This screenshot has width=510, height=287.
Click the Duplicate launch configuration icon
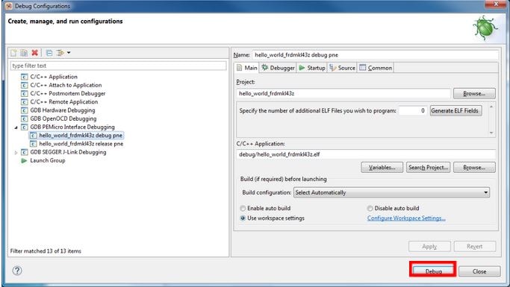(x=24, y=53)
